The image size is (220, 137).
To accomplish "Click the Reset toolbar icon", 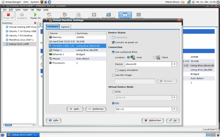I will click(49, 15).
